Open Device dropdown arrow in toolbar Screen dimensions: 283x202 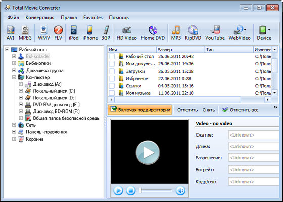pyautogui.click(x=269, y=30)
